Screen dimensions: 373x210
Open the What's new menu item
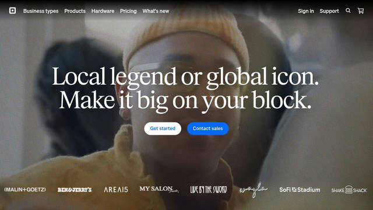click(x=156, y=11)
